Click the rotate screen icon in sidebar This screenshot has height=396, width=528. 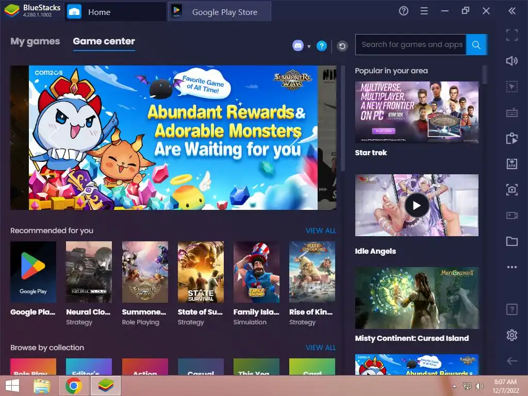[512, 138]
